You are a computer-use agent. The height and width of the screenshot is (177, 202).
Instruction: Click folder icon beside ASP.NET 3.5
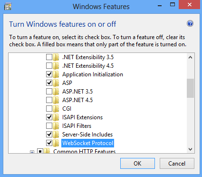(x=56, y=92)
